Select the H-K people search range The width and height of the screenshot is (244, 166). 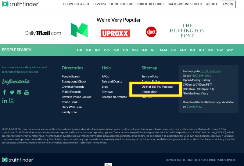point(144,50)
